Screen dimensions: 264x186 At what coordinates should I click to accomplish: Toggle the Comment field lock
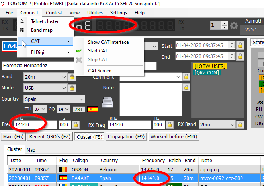tap(186, 77)
